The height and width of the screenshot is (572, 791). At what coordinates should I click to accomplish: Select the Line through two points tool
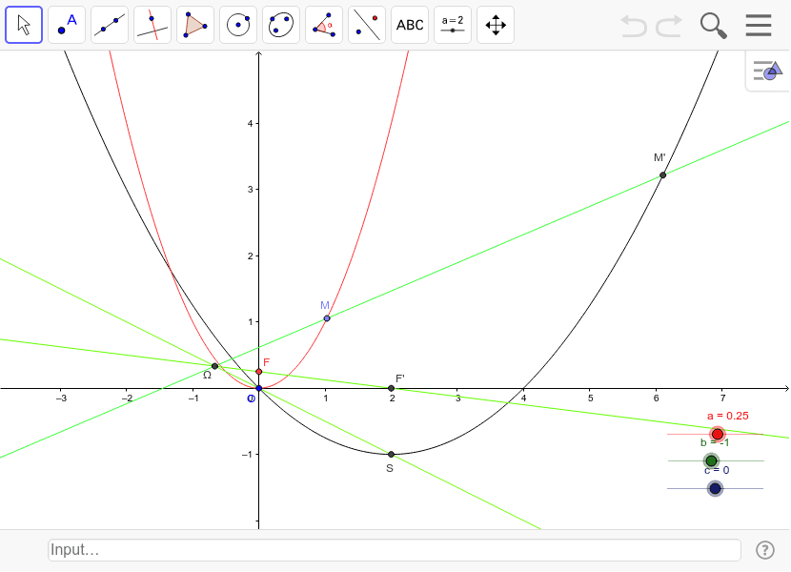click(x=110, y=25)
